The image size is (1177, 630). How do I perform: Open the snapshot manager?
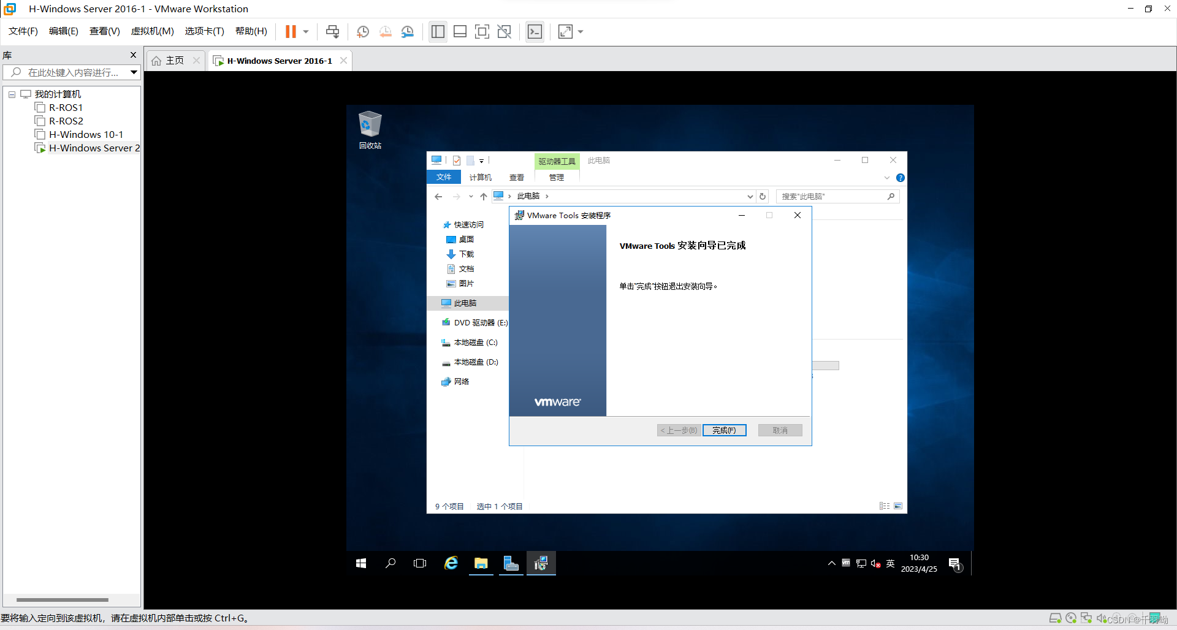pos(408,31)
